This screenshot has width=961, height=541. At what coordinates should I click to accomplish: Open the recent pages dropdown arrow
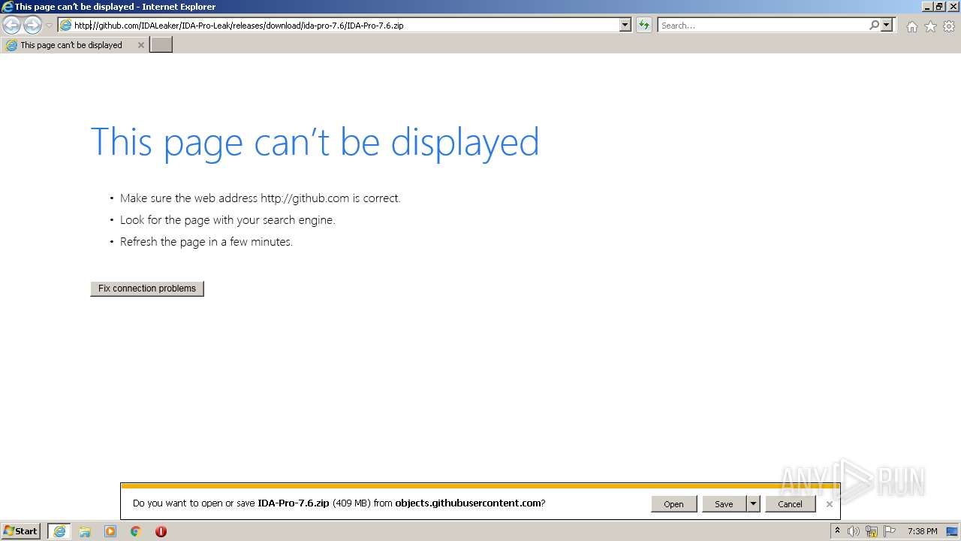pyautogui.click(x=49, y=26)
